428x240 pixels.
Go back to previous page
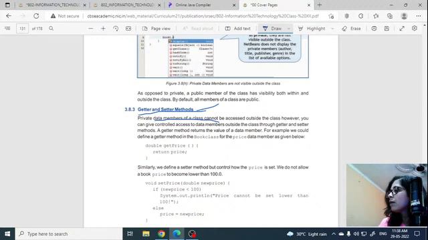coord(9,16)
